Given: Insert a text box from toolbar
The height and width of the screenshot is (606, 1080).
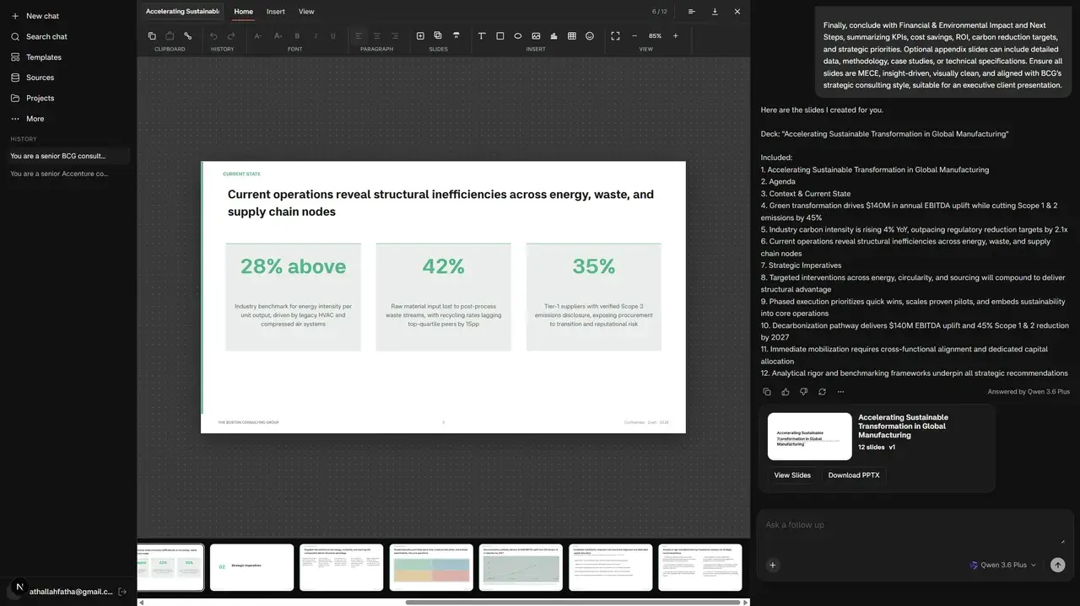Looking at the screenshot, I should pos(482,36).
